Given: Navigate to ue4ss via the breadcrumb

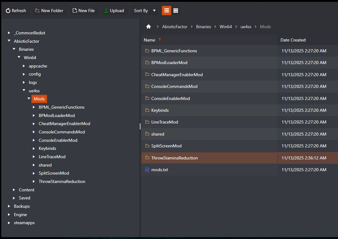Looking at the screenshot, I should [246, 26].
